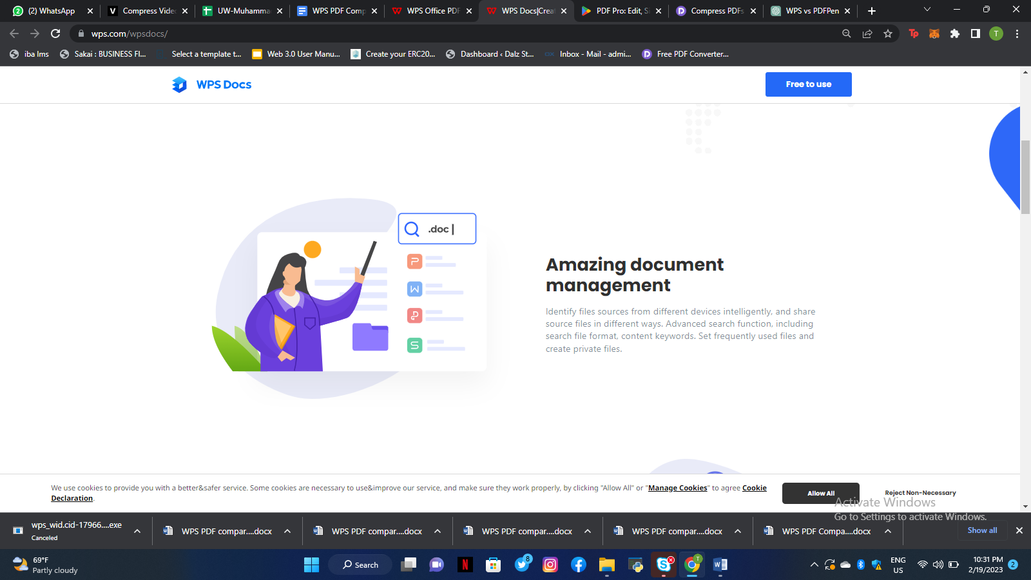Go back using the browser back arrow
Viewport: 1031px width, 580px height.
[14, 34]
